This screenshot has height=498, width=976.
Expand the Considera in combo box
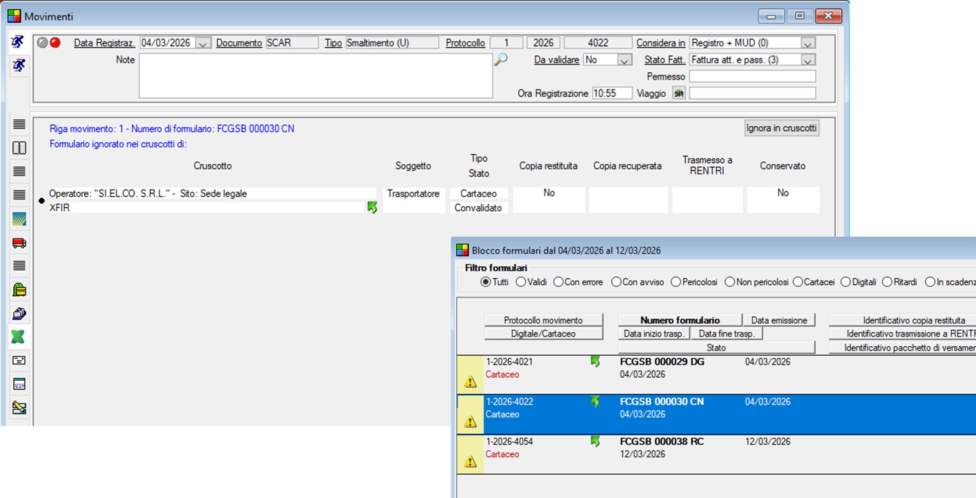[807, 43]
